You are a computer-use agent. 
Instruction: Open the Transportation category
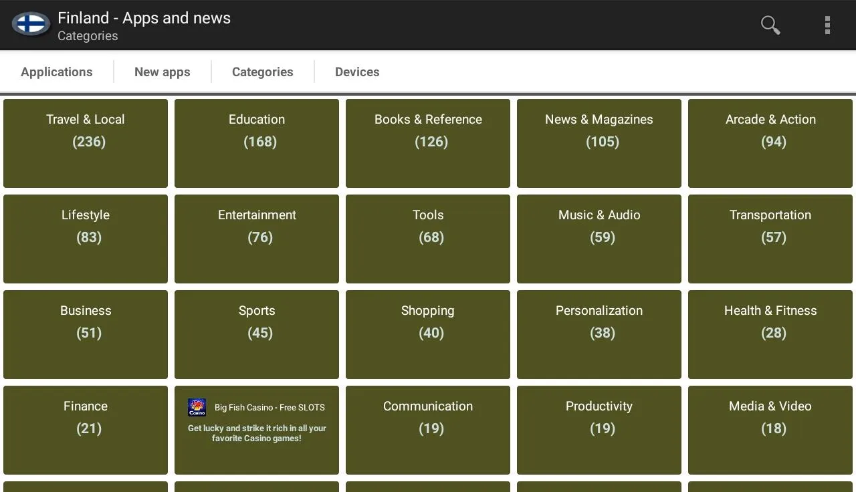tap(770, 239)
